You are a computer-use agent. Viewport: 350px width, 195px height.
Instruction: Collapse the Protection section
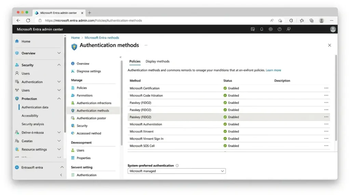59,99
